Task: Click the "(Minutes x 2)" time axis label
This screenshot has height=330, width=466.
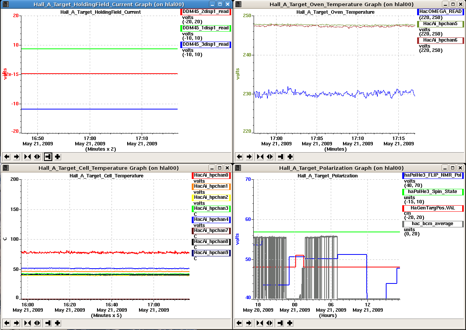Action: click(100, 149)
